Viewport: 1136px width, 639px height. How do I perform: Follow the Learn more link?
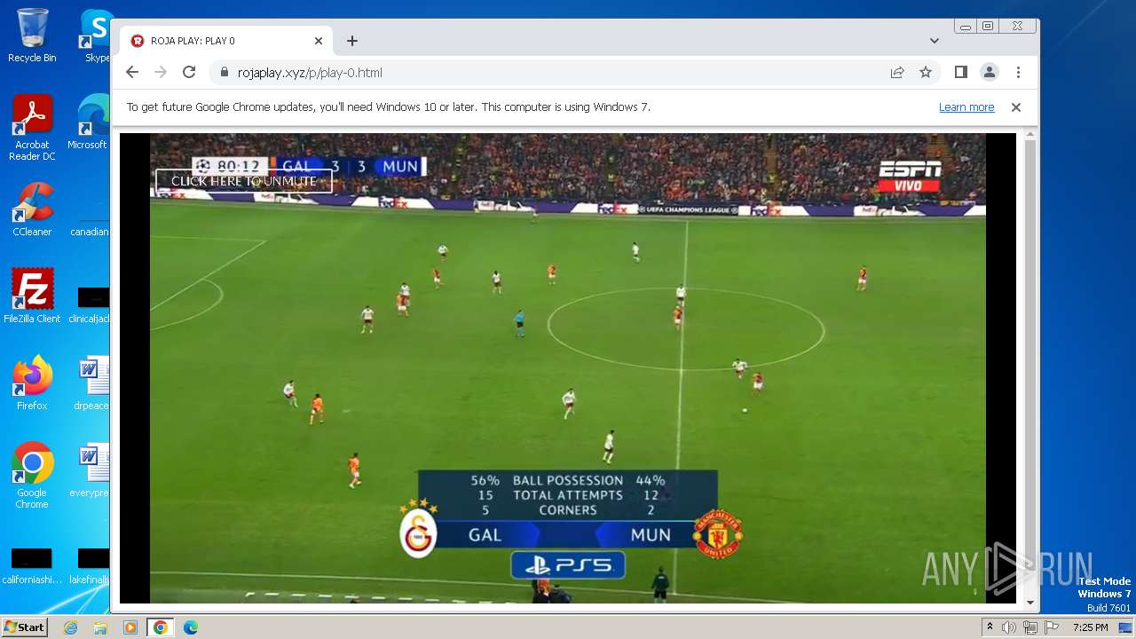966,107
